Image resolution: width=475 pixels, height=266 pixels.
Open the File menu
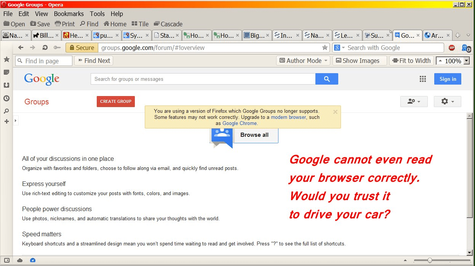click(x=8, y=14)
